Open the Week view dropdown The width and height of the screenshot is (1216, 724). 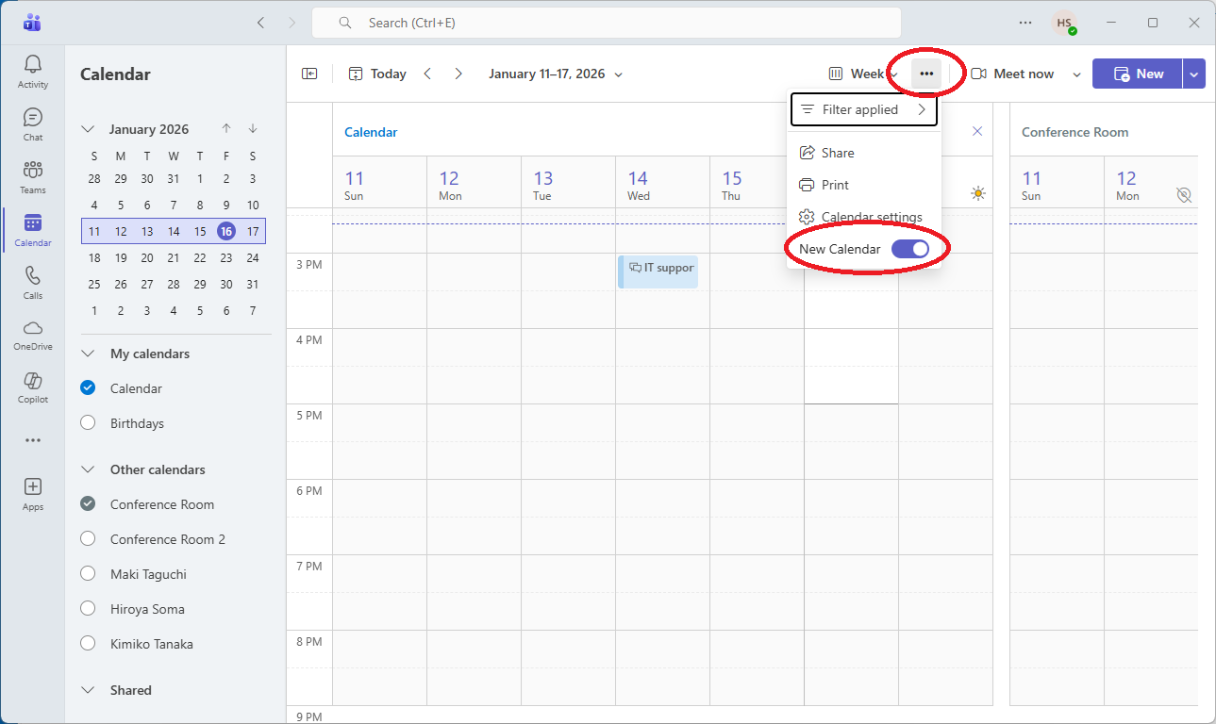coord(863,74)
